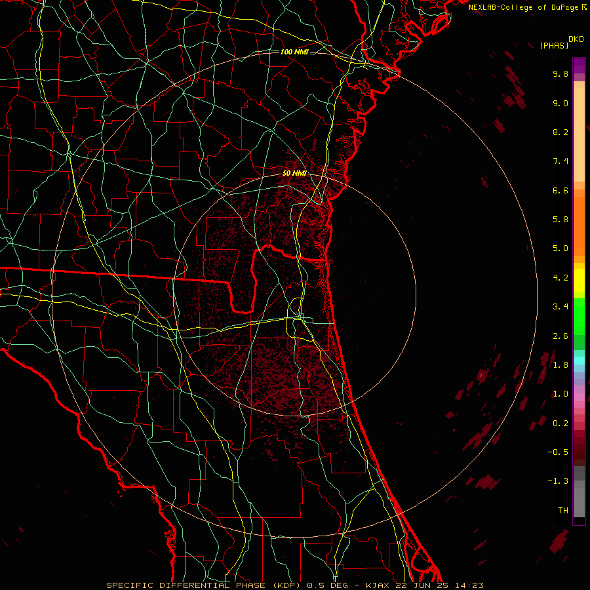The image size is (590, 590).
Task: Select the -1.3 value on the color scale
Action: point(558,481)
